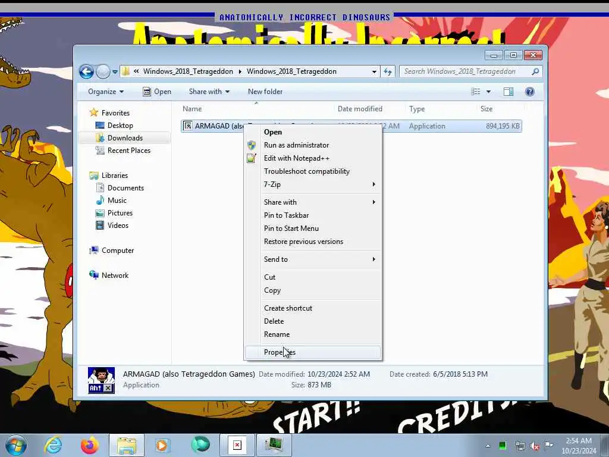The height and width of the screenshot is (457, 609).
Task: Expand the address bar history dropdown
Action: [374, 71]
